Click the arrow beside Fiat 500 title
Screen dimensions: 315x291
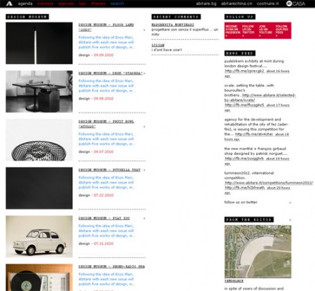tap(144, 218)
